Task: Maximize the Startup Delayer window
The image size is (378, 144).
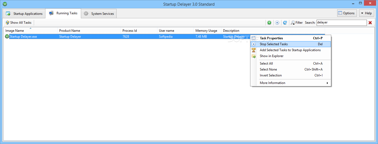Action: (360, 3)
